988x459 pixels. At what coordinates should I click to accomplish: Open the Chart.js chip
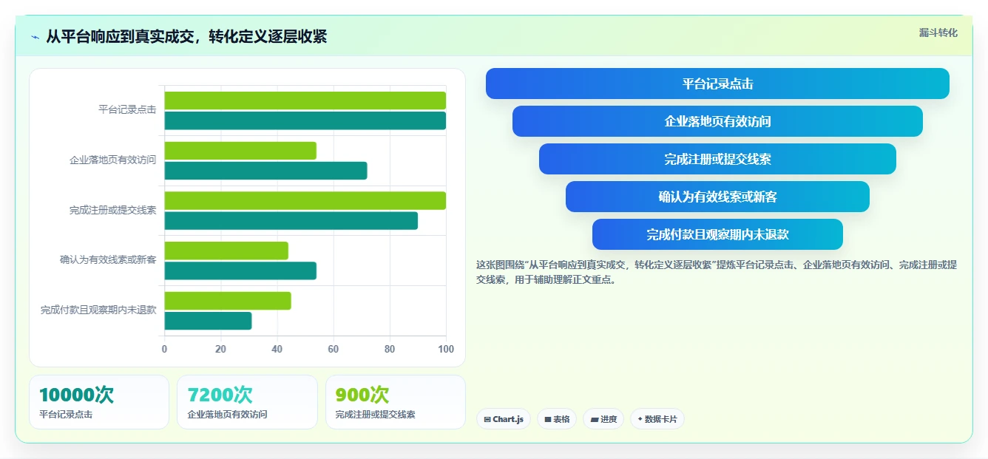(x=504, y=419)
